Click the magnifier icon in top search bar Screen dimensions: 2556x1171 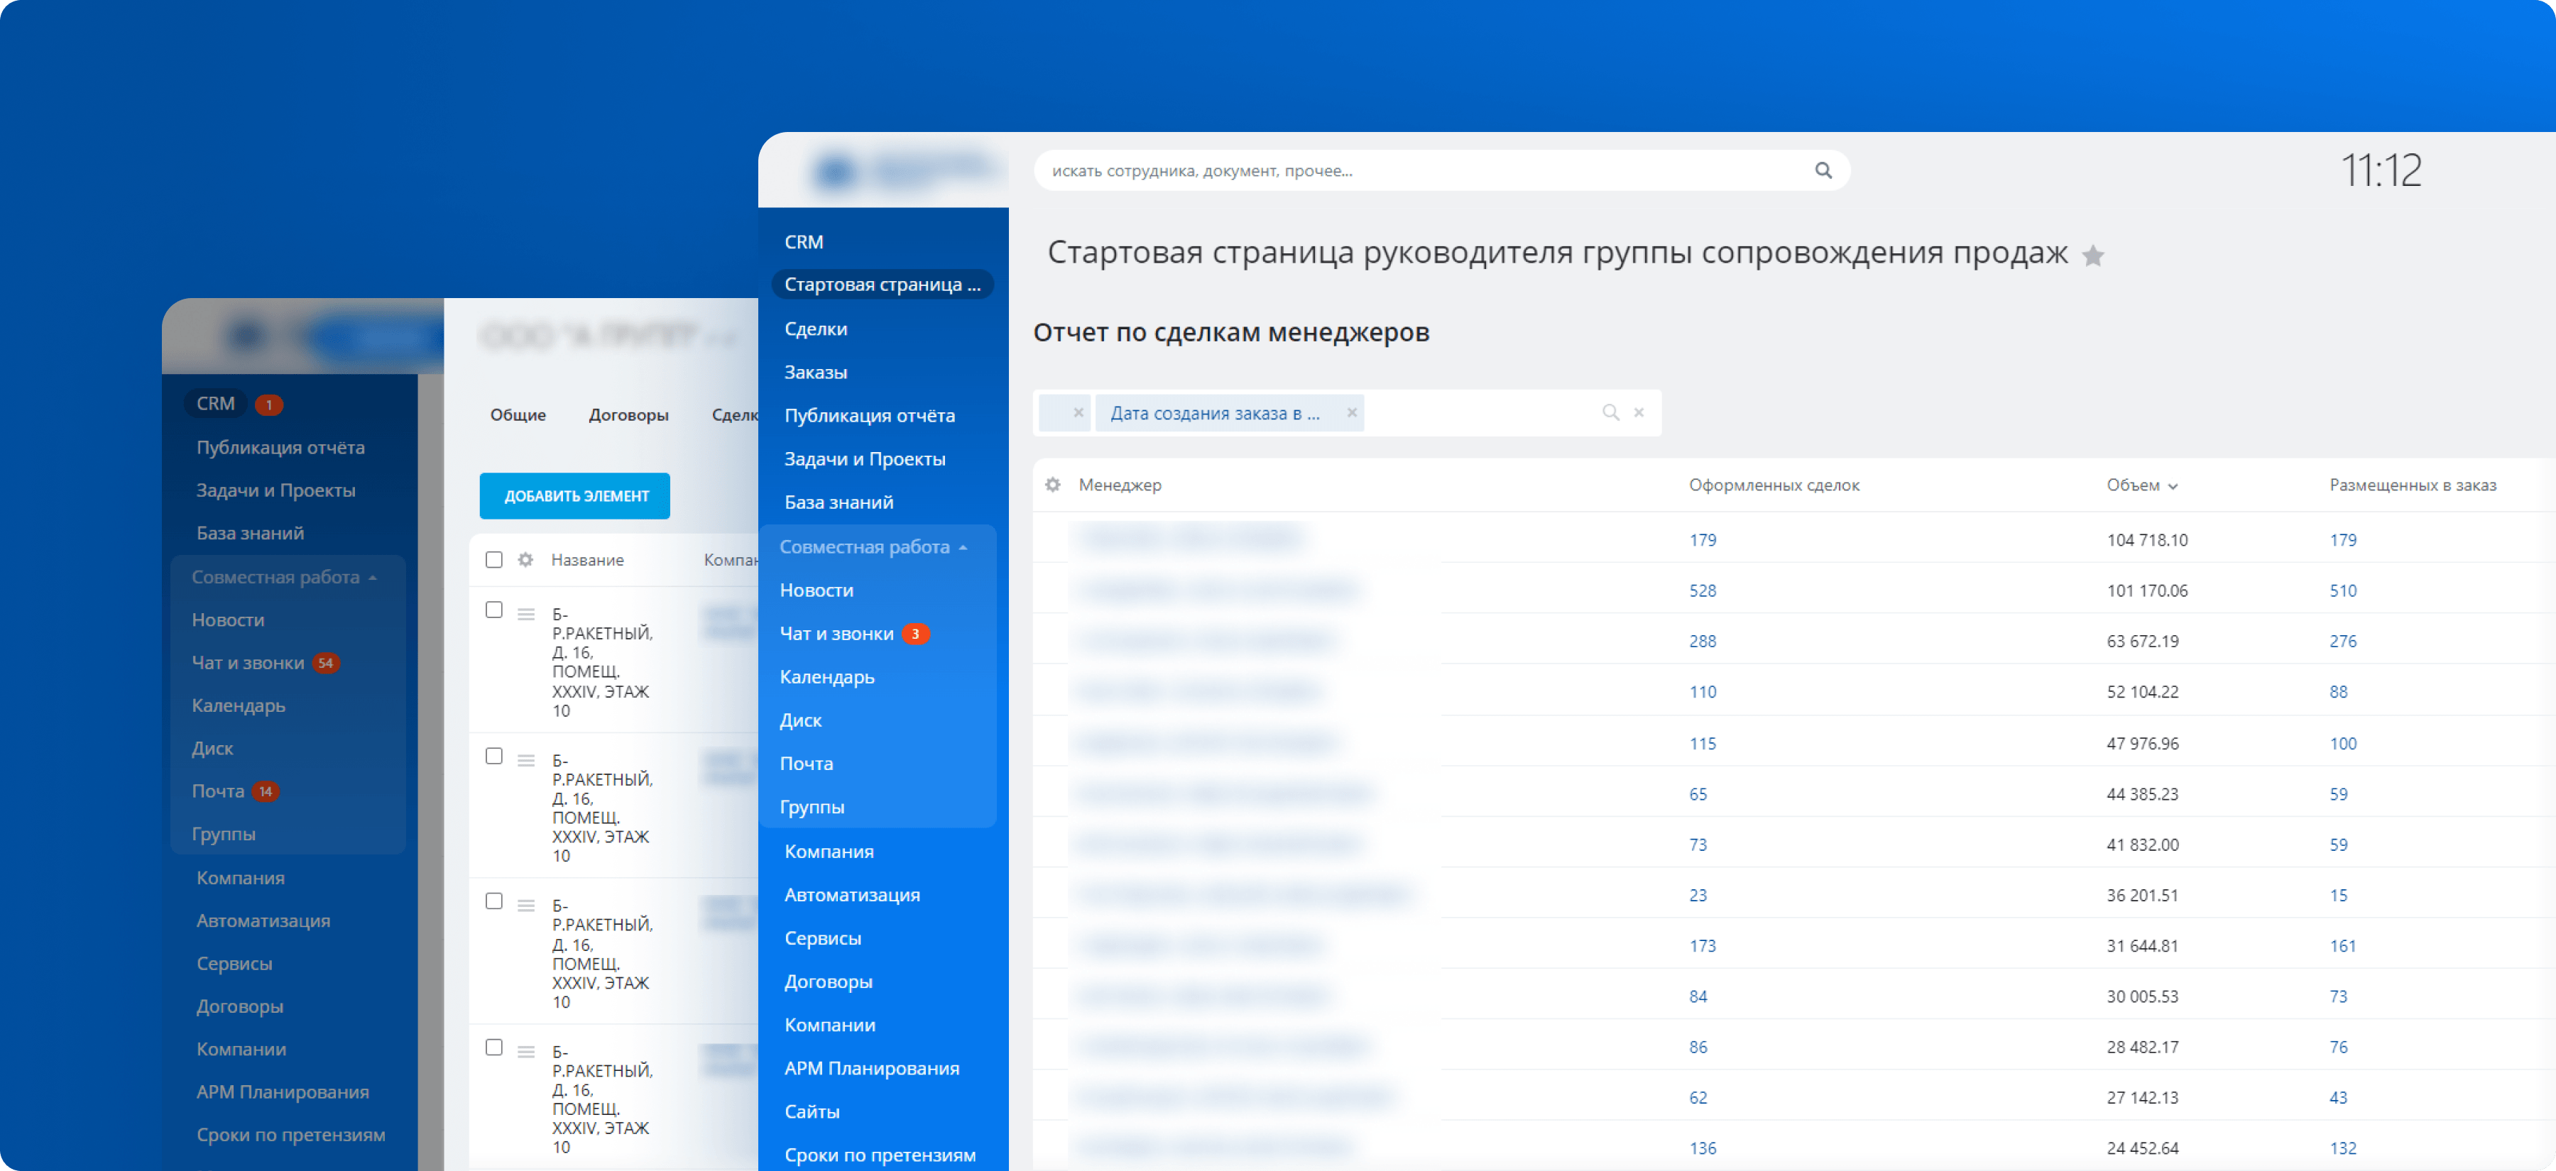(x=1823, y=170)
